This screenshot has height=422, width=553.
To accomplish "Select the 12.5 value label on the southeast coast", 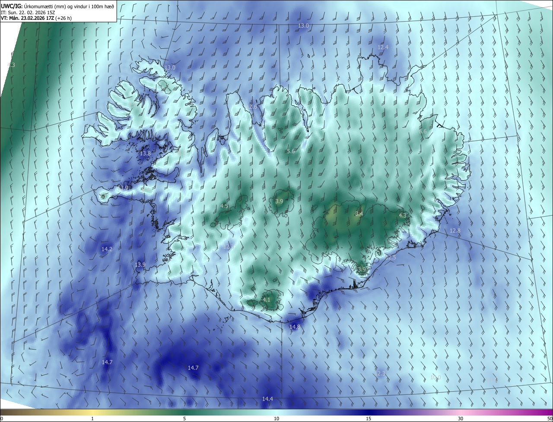I will [390, 257].
